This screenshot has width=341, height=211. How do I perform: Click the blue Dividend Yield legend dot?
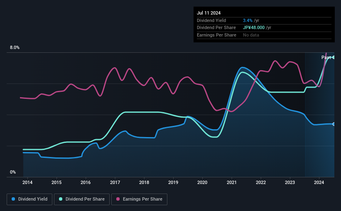click(x=13, y=199)
